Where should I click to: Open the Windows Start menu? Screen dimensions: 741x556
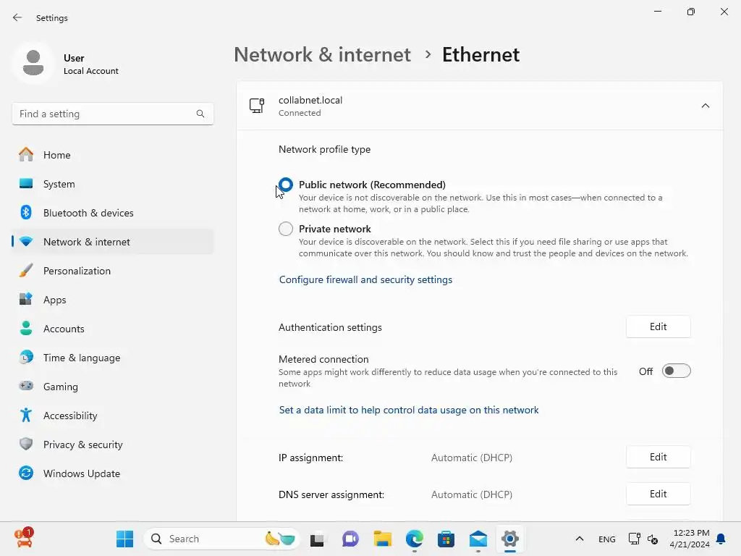[x=124, y=539]
